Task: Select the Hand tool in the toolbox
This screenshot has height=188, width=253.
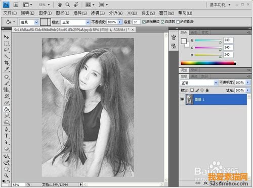Action: click(7, 169)
